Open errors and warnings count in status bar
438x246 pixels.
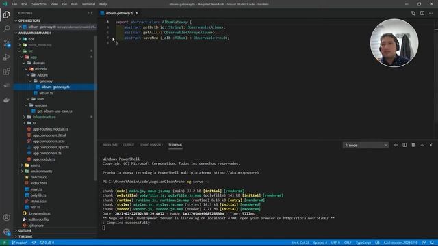(47, 243)
